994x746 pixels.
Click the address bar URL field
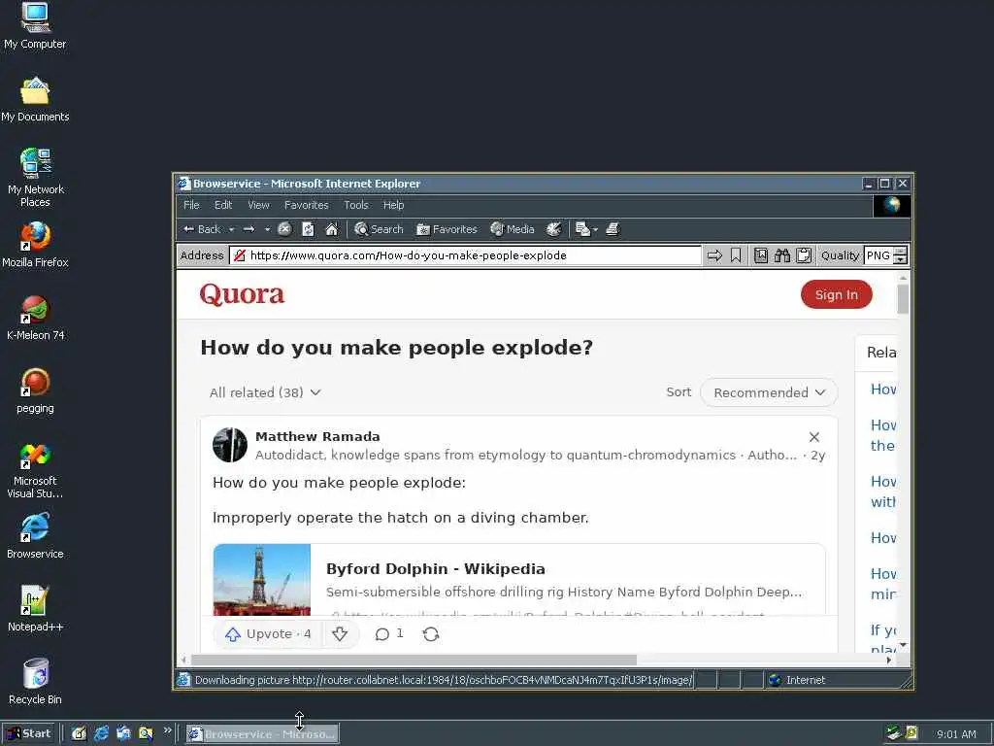click(466, 255)
